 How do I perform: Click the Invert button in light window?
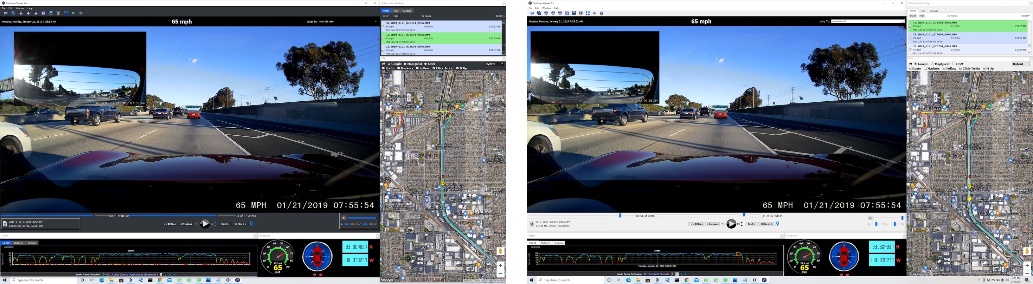(x=913, y=16)
